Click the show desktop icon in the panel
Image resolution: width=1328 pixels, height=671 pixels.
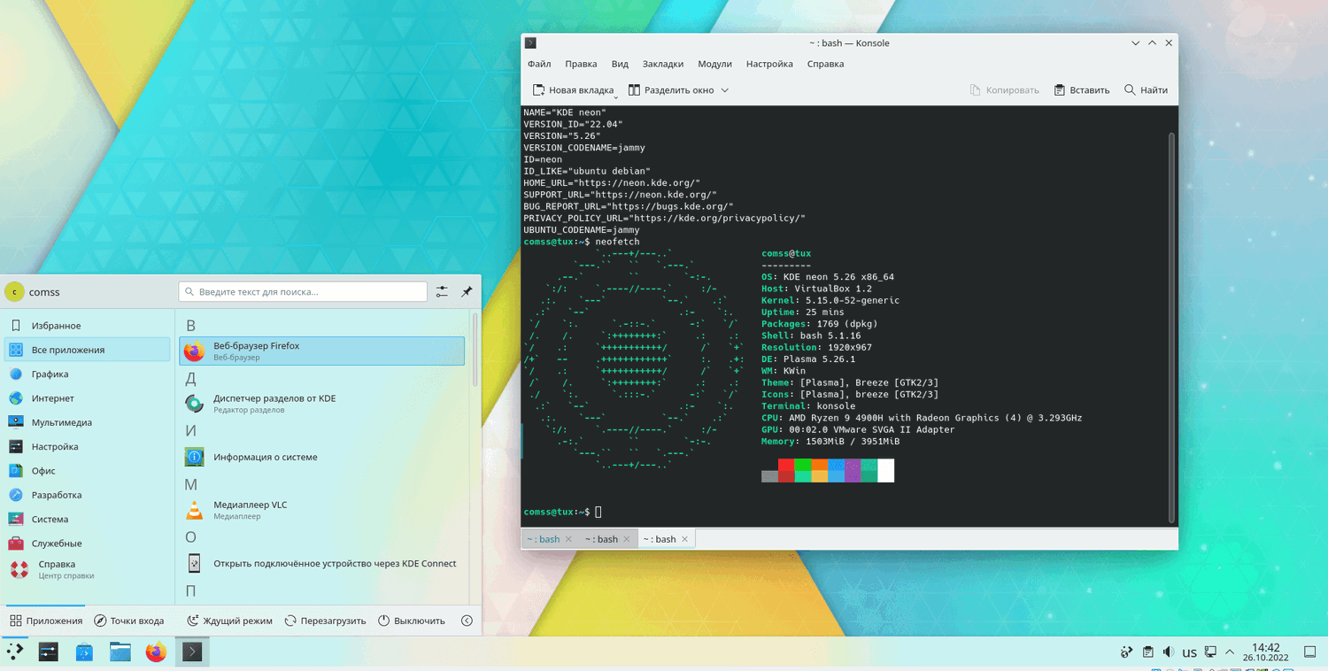pos(1309,652)
